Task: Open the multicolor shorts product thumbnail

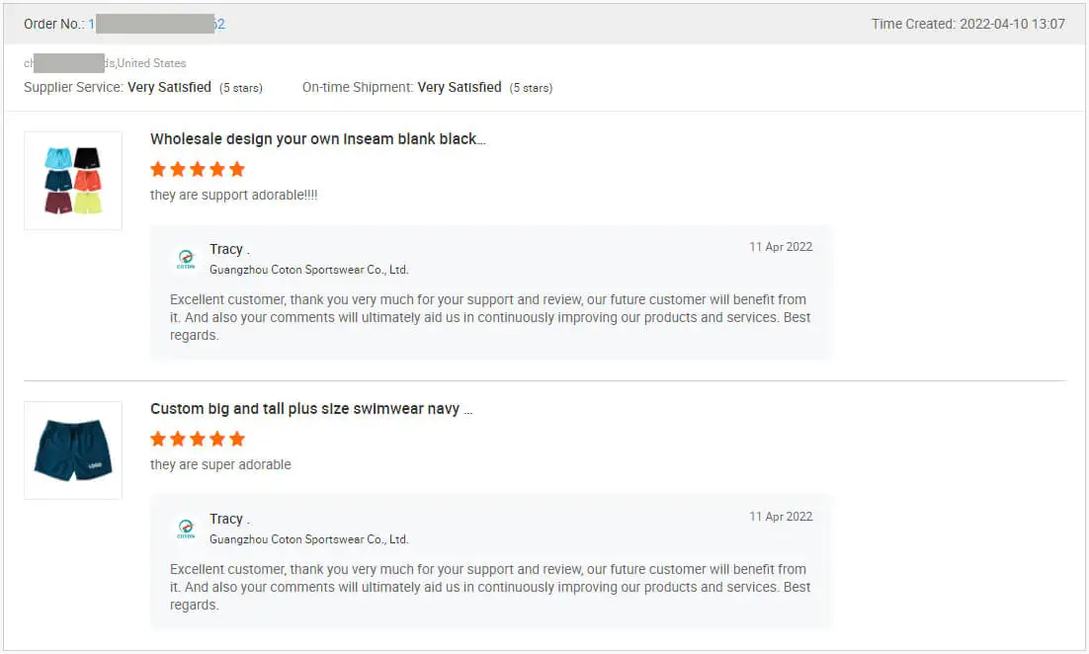Action: pos(73,181)
